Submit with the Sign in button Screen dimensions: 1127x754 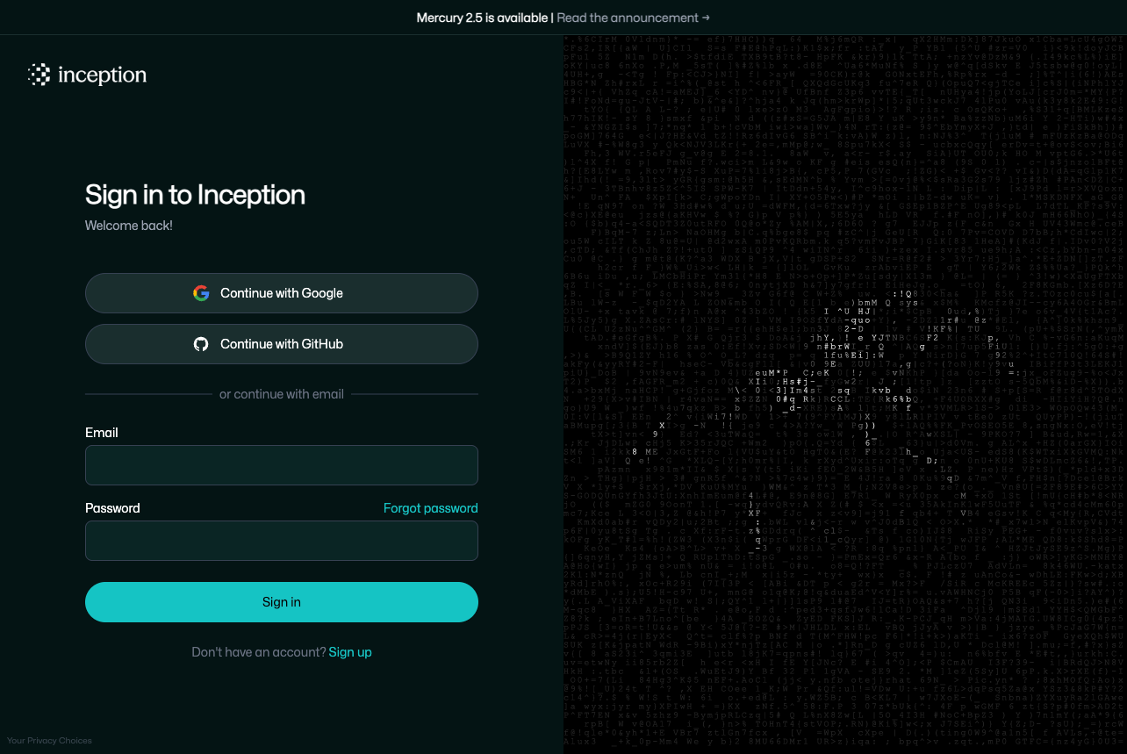click(282, 602)
